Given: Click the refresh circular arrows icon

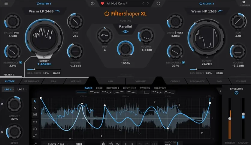Looking at the screenshot, I should 158,3.
